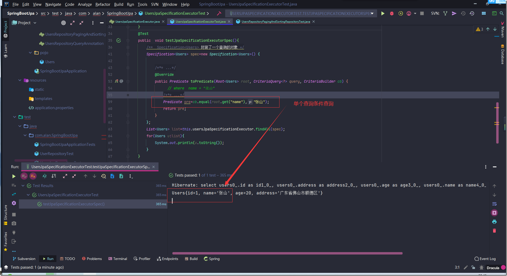Import tests from file icon
The height and width of the screenshot is (276, 507).
click(112, 176)
